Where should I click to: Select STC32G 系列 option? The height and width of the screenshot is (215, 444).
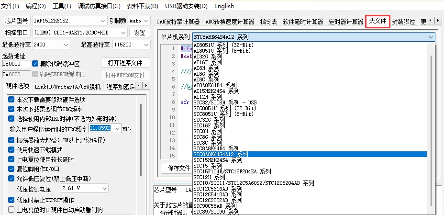[x=310, y=120]
